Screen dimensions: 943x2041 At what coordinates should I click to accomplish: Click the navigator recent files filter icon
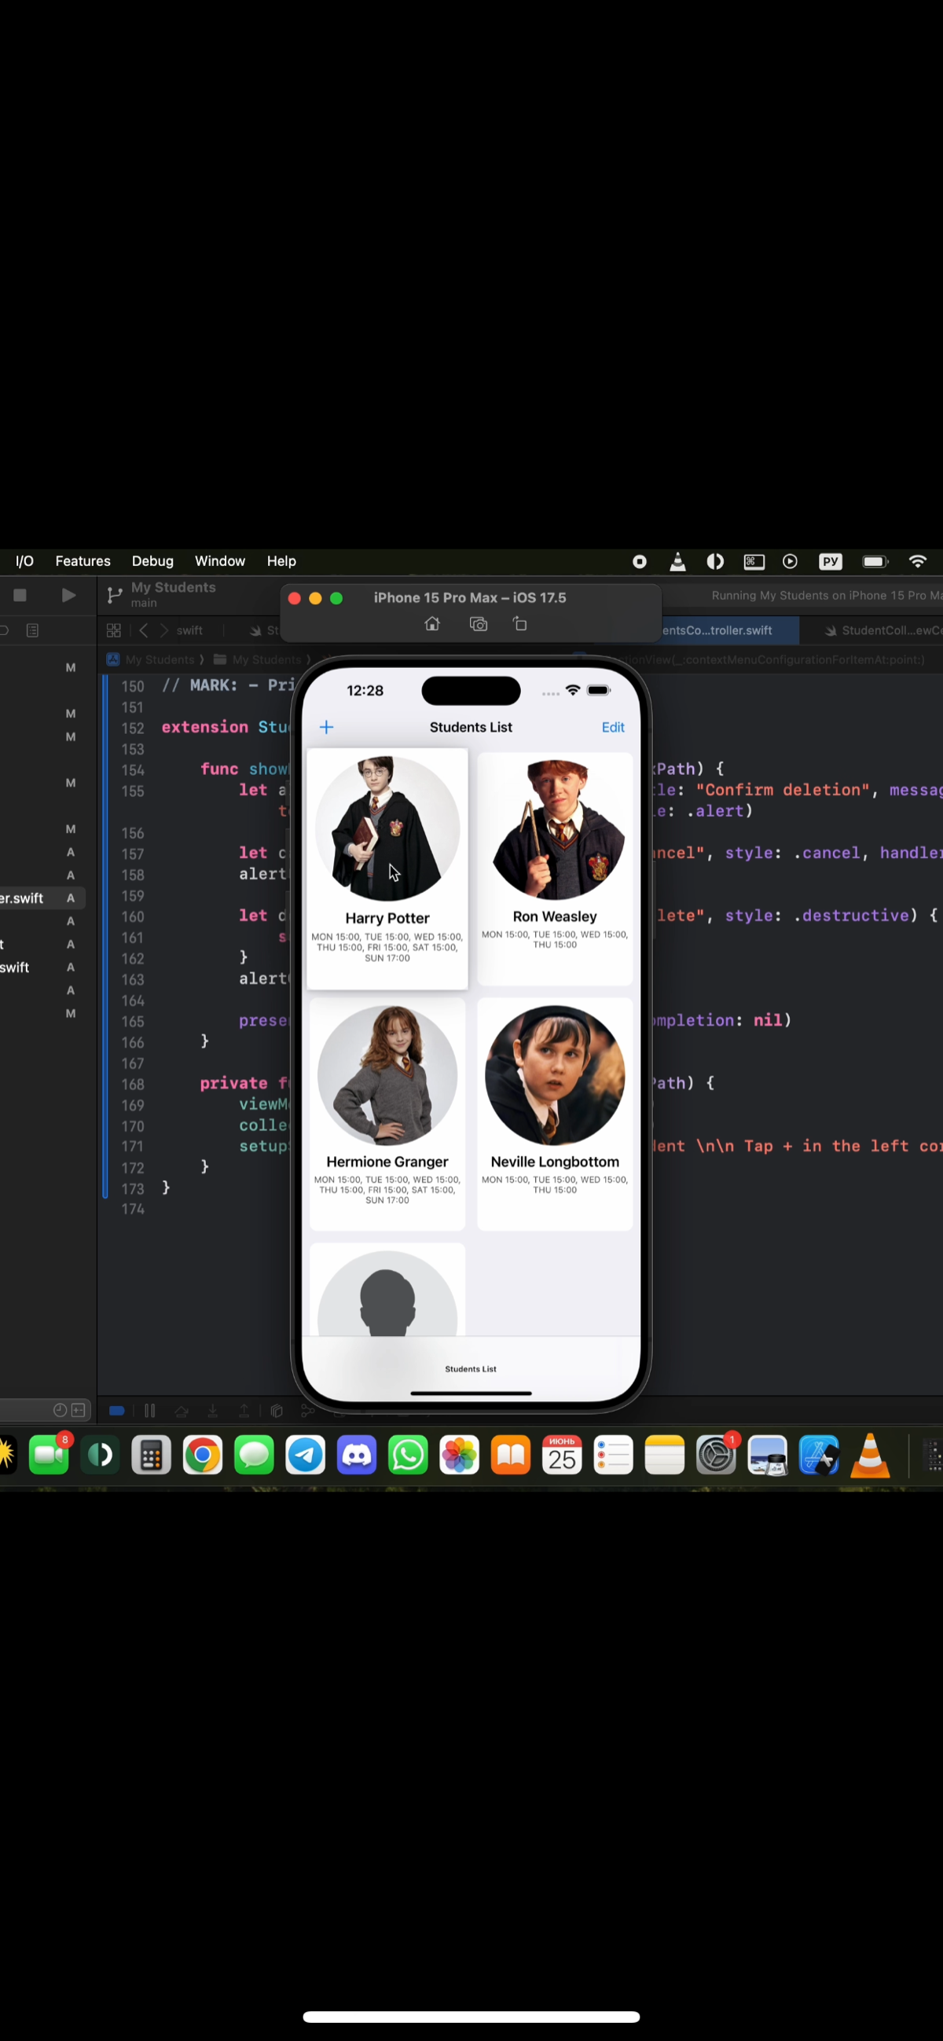[60, 1410]
